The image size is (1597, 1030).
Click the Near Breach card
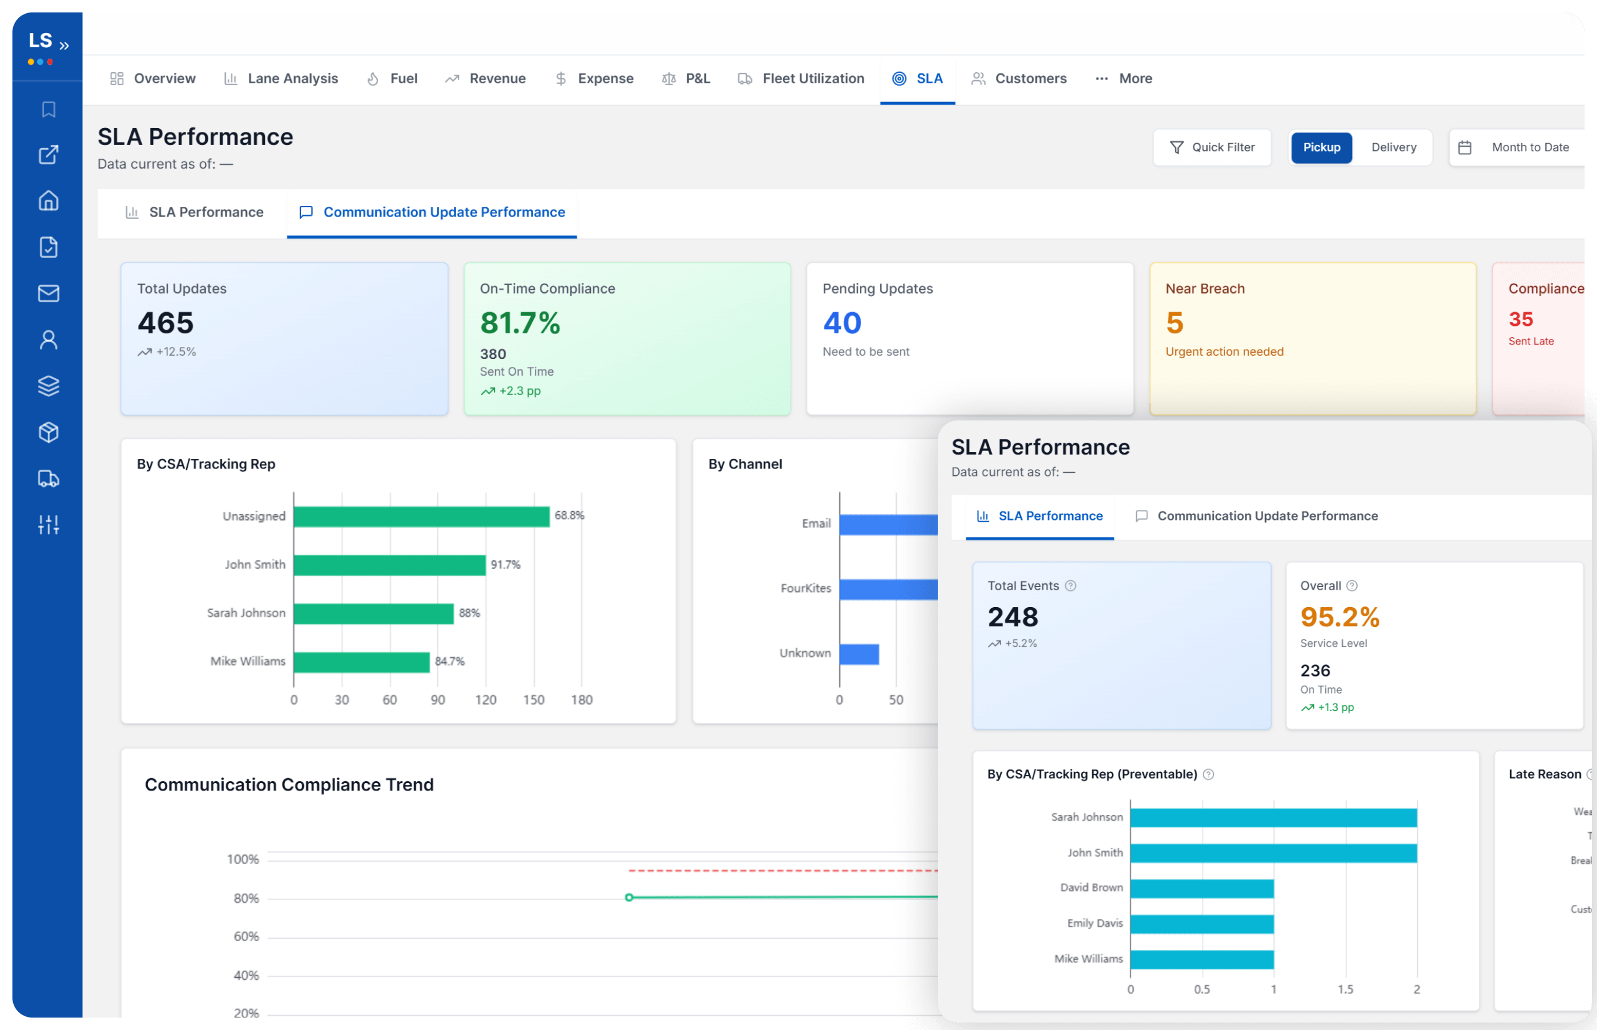coord(1313,338)
